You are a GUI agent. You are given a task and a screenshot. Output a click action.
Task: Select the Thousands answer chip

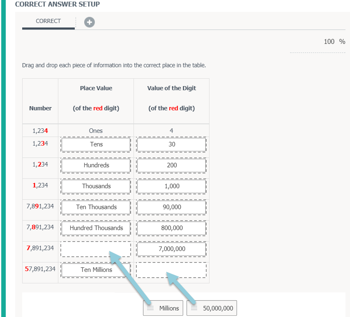[96, 186]
